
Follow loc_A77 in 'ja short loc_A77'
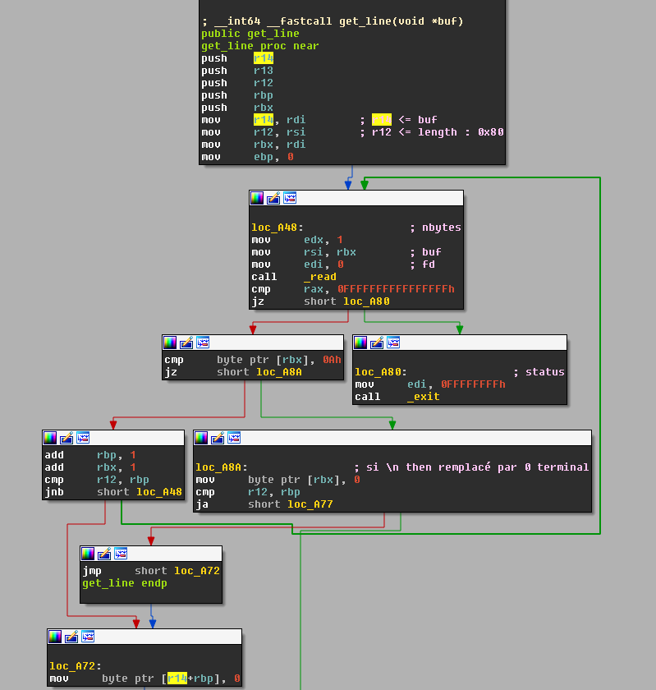click(x=310, y=504)
